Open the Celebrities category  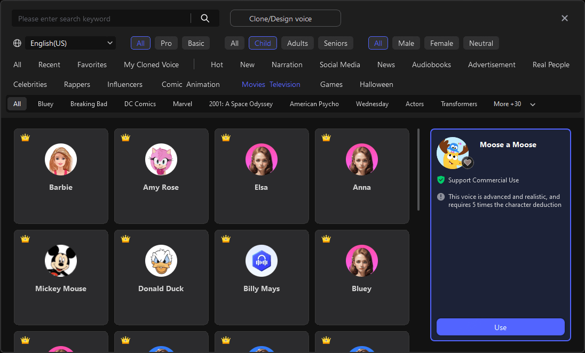pyautogui.click(x=30, y=84)
